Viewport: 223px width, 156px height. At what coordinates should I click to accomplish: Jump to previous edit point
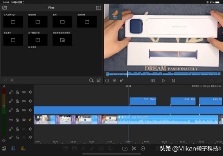[153, 81]
